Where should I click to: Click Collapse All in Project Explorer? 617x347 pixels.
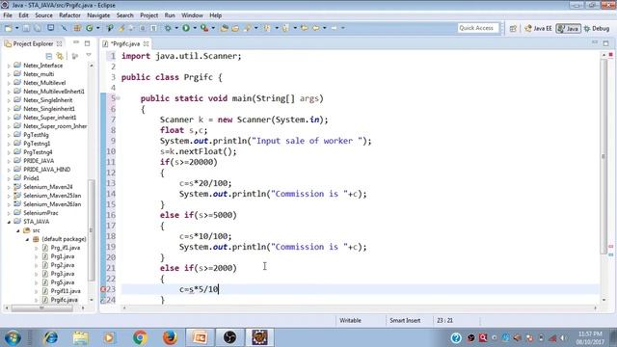tap(49, 56)
